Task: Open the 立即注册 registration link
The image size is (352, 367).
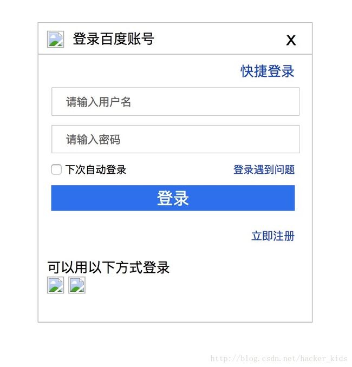Action: 273,235
